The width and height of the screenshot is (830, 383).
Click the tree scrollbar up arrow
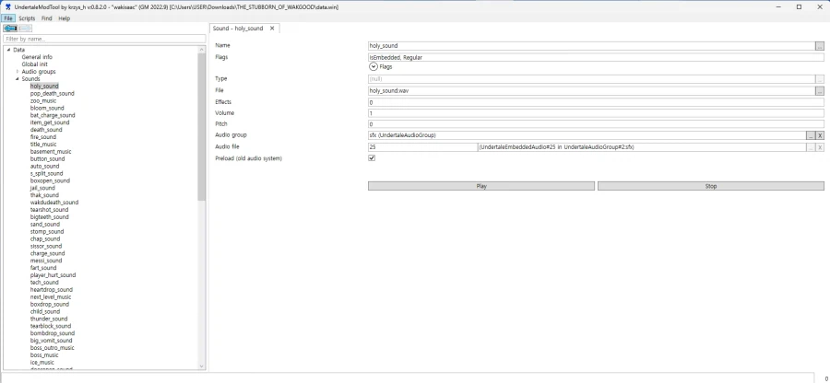pos(202,50)
